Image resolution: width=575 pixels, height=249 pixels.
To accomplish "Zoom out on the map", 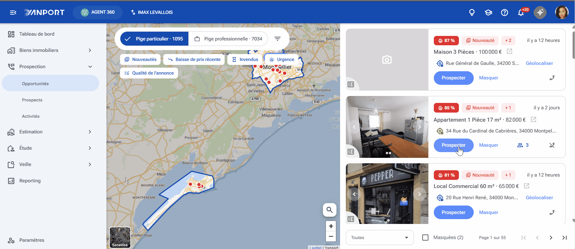I will pos(331,236).
